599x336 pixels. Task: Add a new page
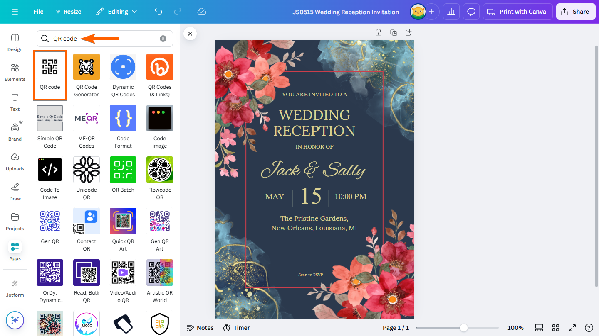coord(408,32)
